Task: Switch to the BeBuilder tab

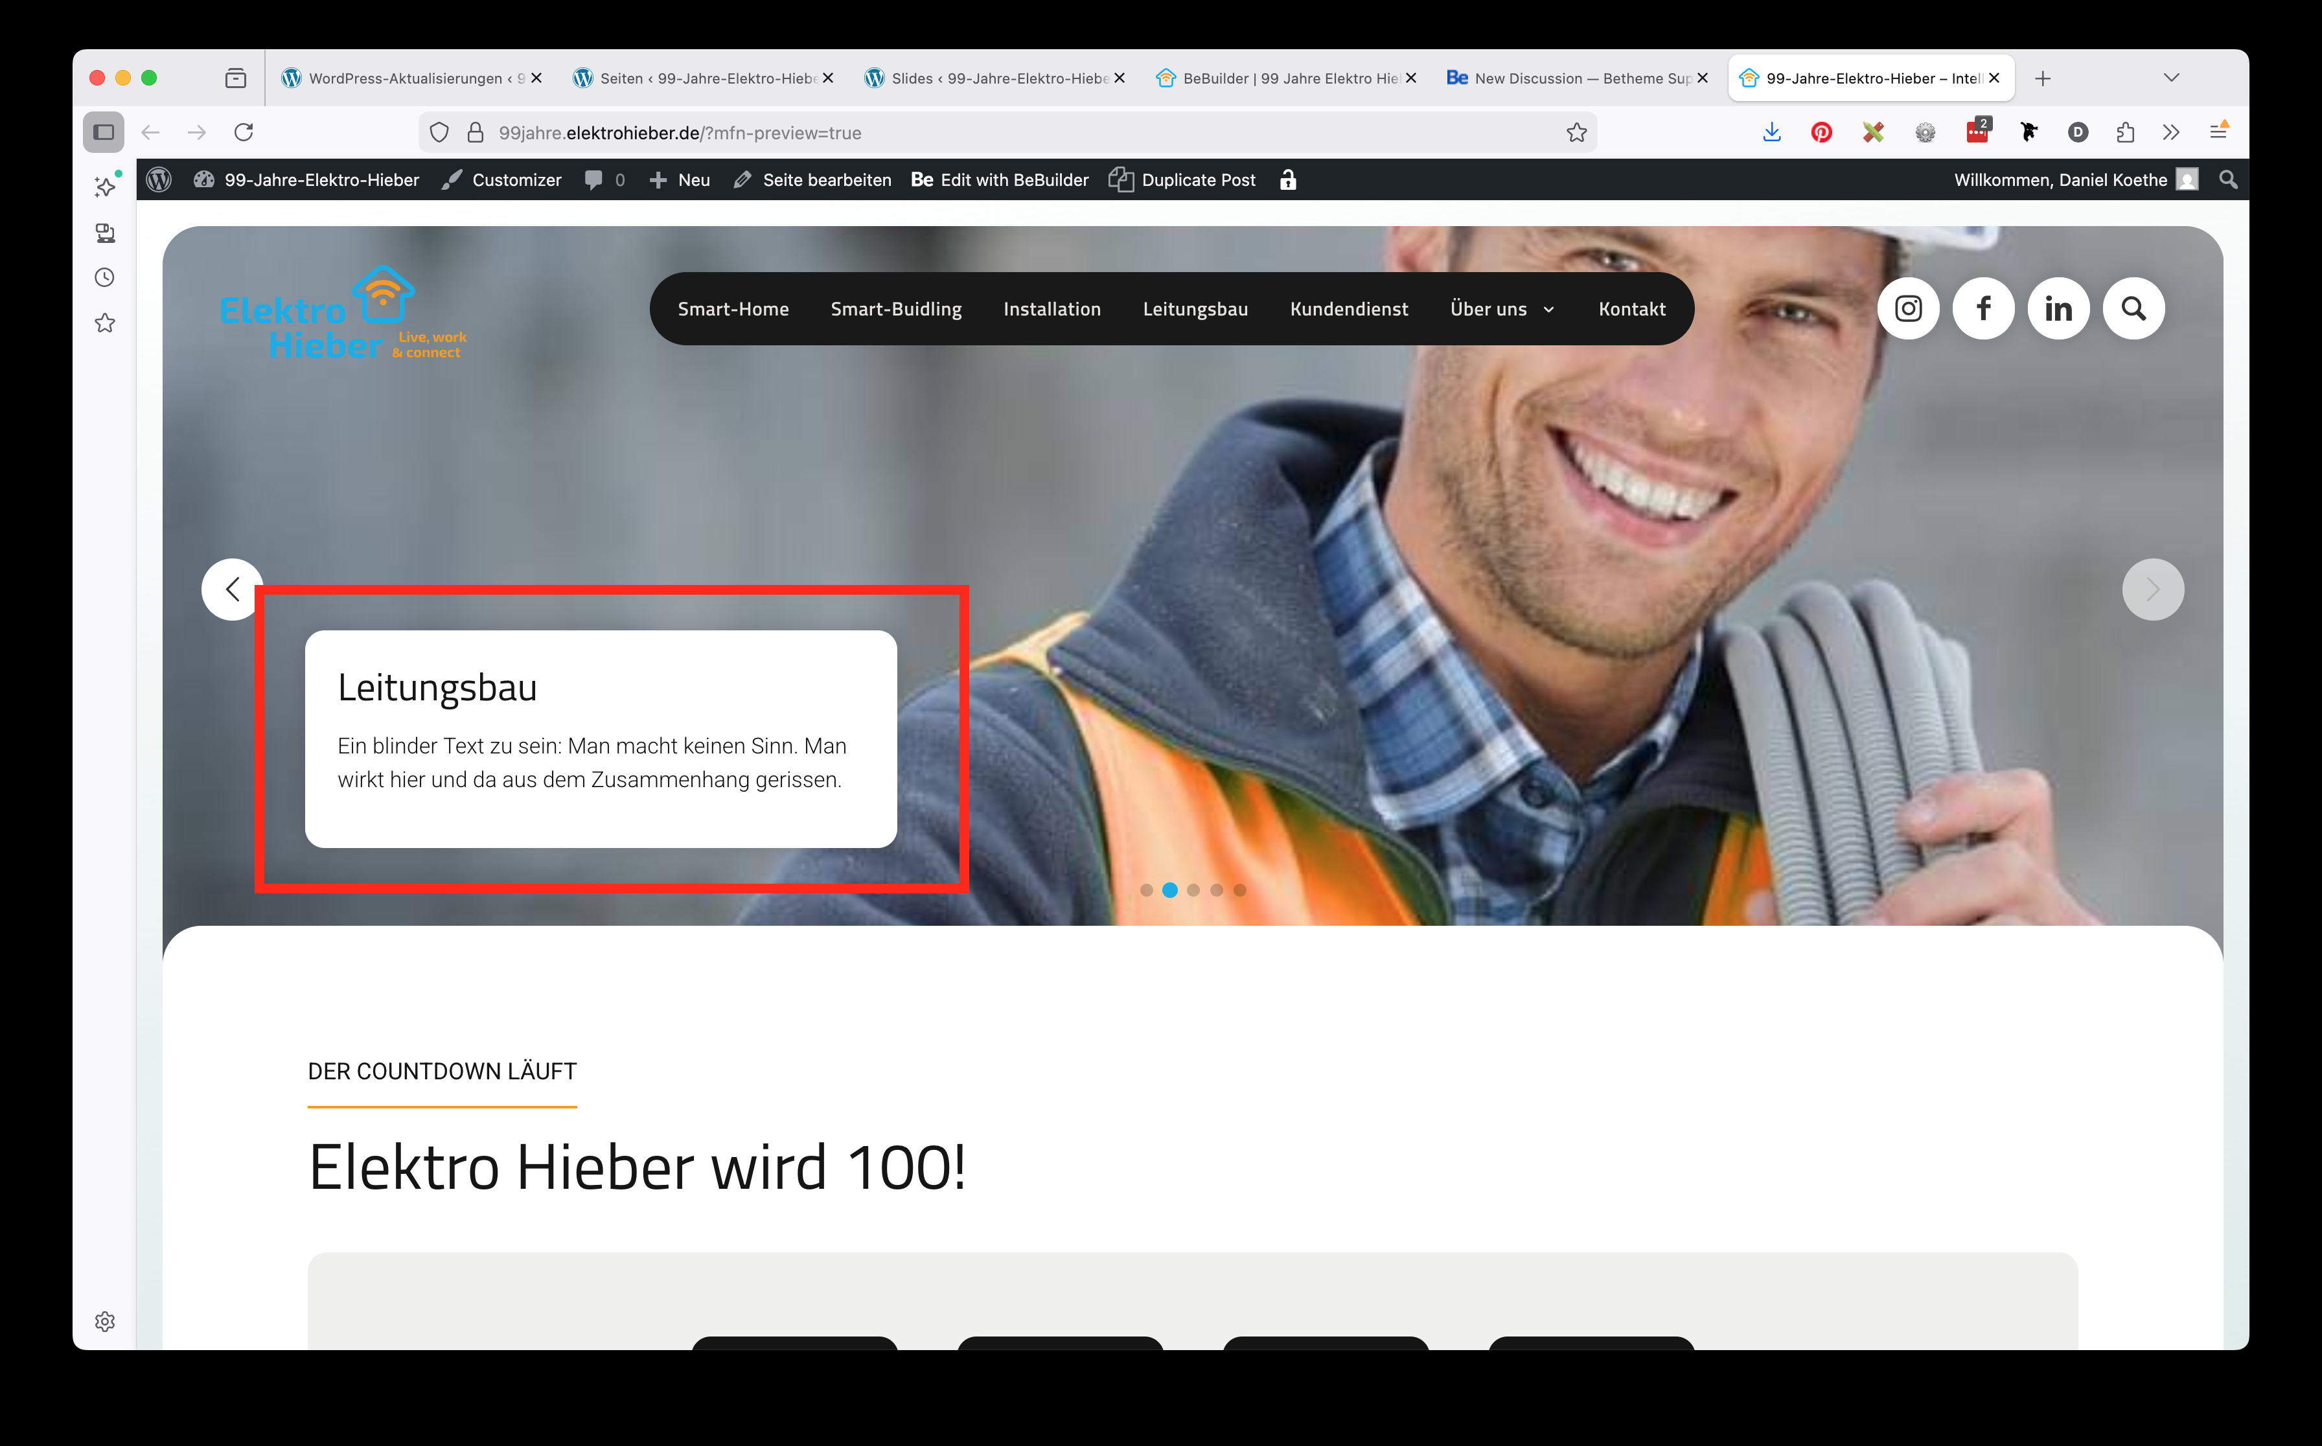Action: pos(1282,78)
